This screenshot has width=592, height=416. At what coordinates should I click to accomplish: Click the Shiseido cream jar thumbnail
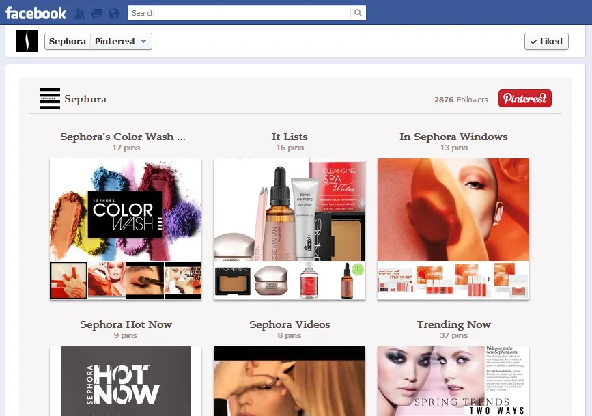pos(270,280)
